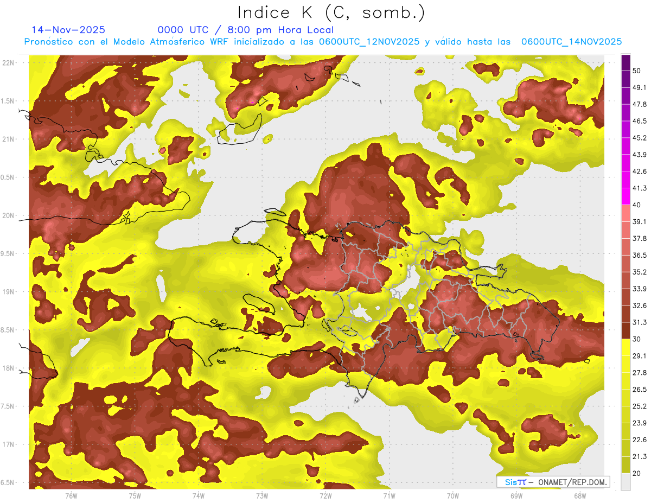The image size is (651, 503).
Task: Click the '33.9' color bar label
Action: (640, 289)
